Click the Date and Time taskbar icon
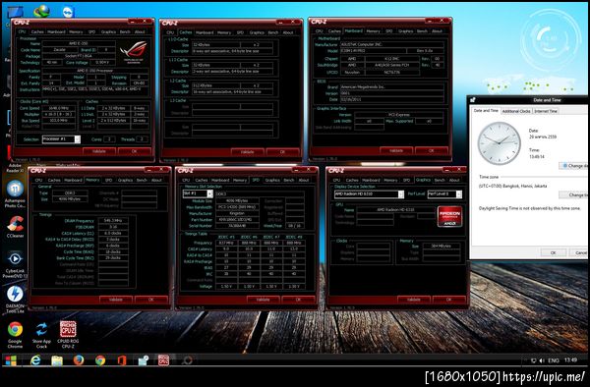Image resolution: width=590 pixels, height=387 pixels. 143,361
